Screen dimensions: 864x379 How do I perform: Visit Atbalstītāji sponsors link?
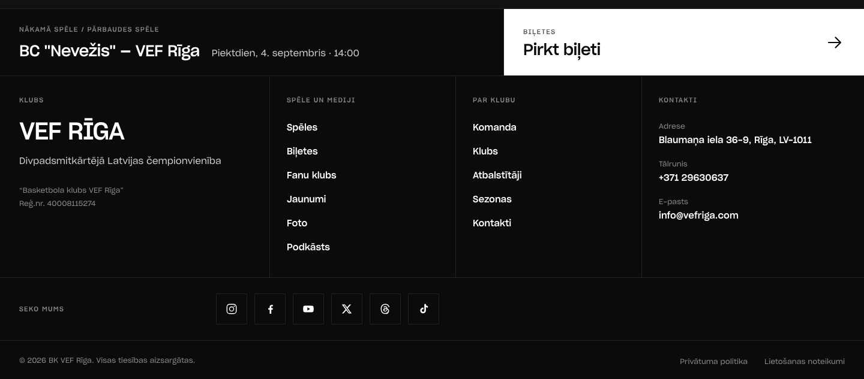497,175
